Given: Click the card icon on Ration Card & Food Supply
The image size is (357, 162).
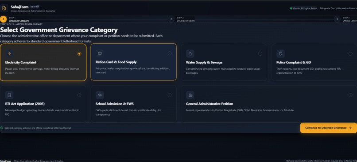Looking at the screenshot, I should point(100,53).
